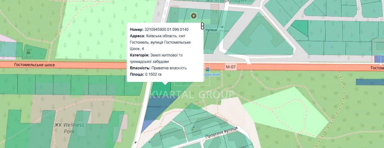Click the M-07 highway shield label
The image size is (384, 148).
(231, 67)
